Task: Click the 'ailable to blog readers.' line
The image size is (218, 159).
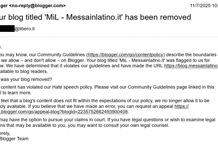Action: 24,71
